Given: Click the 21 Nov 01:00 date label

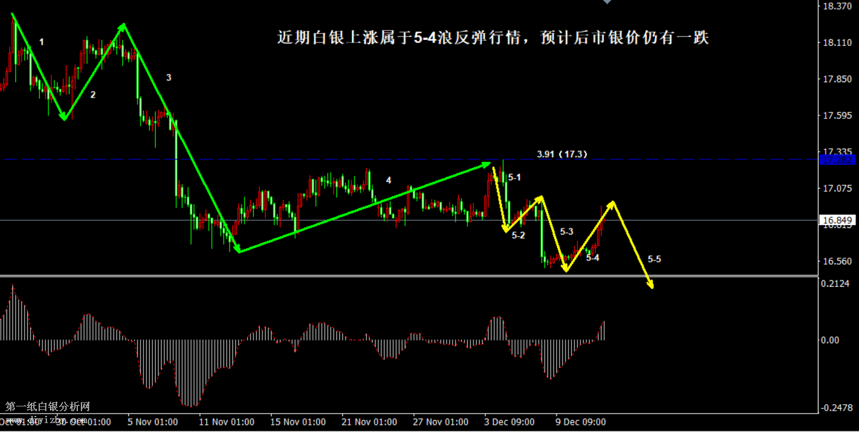Looking at the screenshot, I should click(369, 422).
